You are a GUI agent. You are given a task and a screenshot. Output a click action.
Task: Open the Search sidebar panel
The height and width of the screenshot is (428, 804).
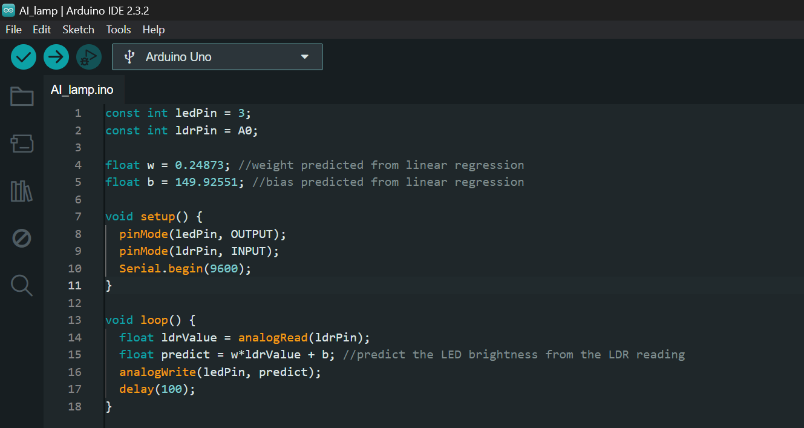(x=21, y=285)
